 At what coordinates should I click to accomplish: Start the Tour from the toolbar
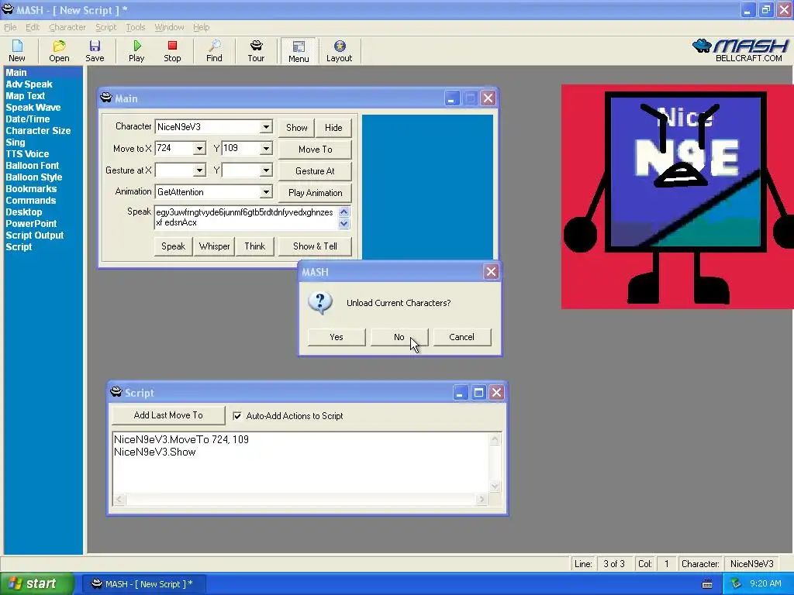256,51
